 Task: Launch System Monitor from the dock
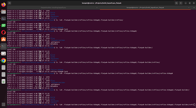tap(3, 19)
